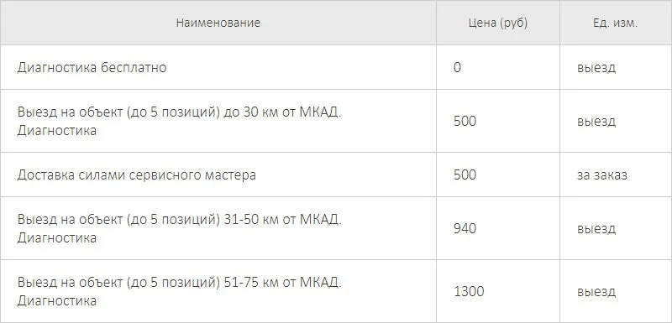Click the за заказ unit cell

[601, 175]
